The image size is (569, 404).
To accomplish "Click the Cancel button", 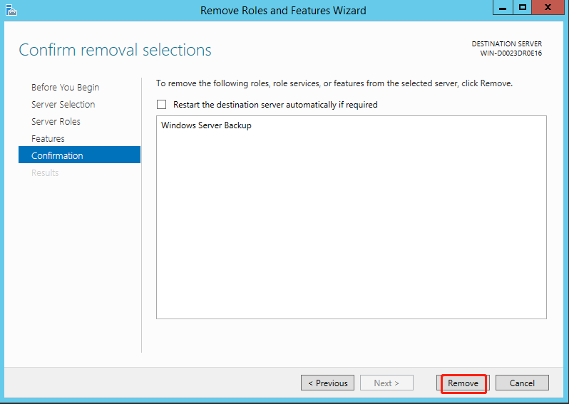I will [522, 383].
